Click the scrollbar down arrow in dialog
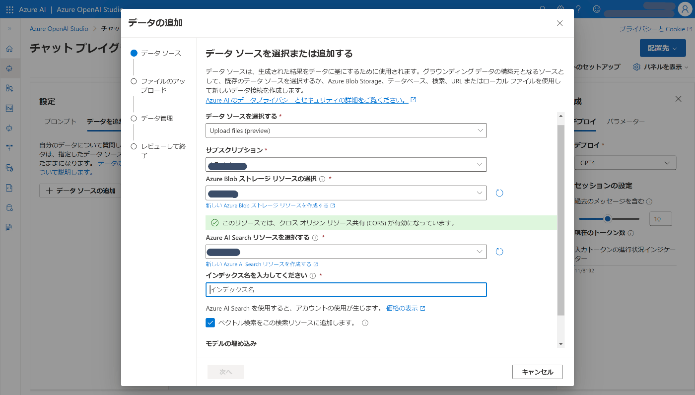Viewport: 695px width, 395px height. tap(561, 344)
